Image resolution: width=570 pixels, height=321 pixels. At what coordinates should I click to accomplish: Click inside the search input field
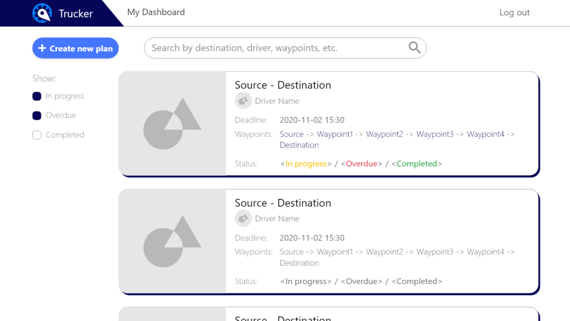click(275, 48)
